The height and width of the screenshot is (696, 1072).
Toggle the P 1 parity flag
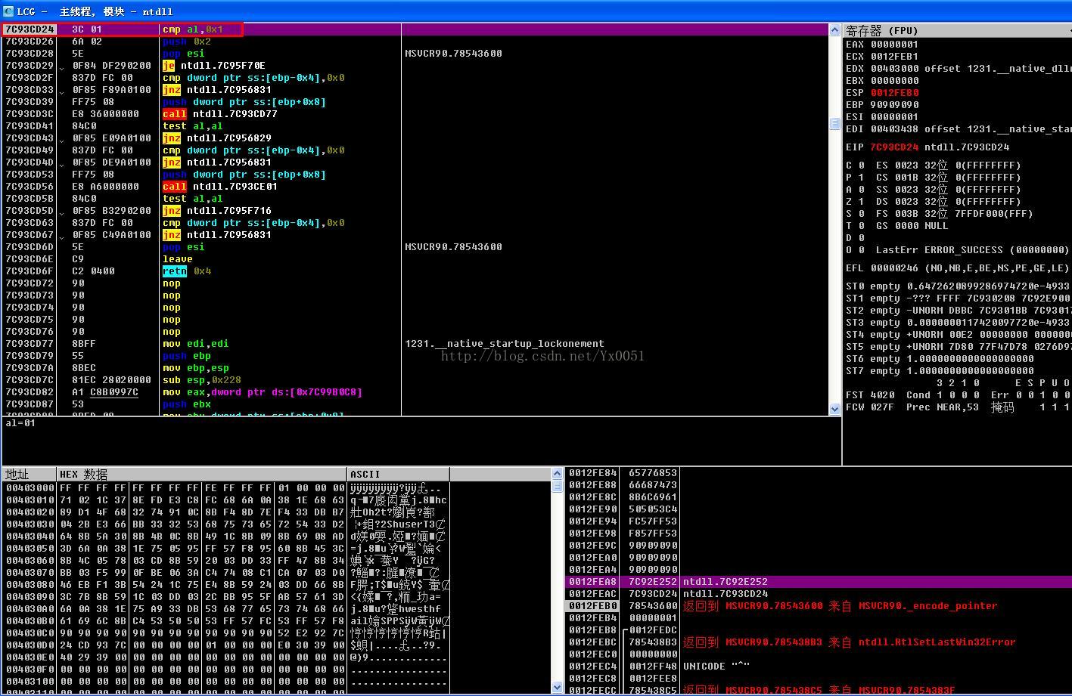click(x=855, y=178)
